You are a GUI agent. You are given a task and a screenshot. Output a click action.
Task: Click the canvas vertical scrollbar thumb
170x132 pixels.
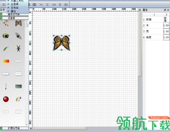pos(140,44)
